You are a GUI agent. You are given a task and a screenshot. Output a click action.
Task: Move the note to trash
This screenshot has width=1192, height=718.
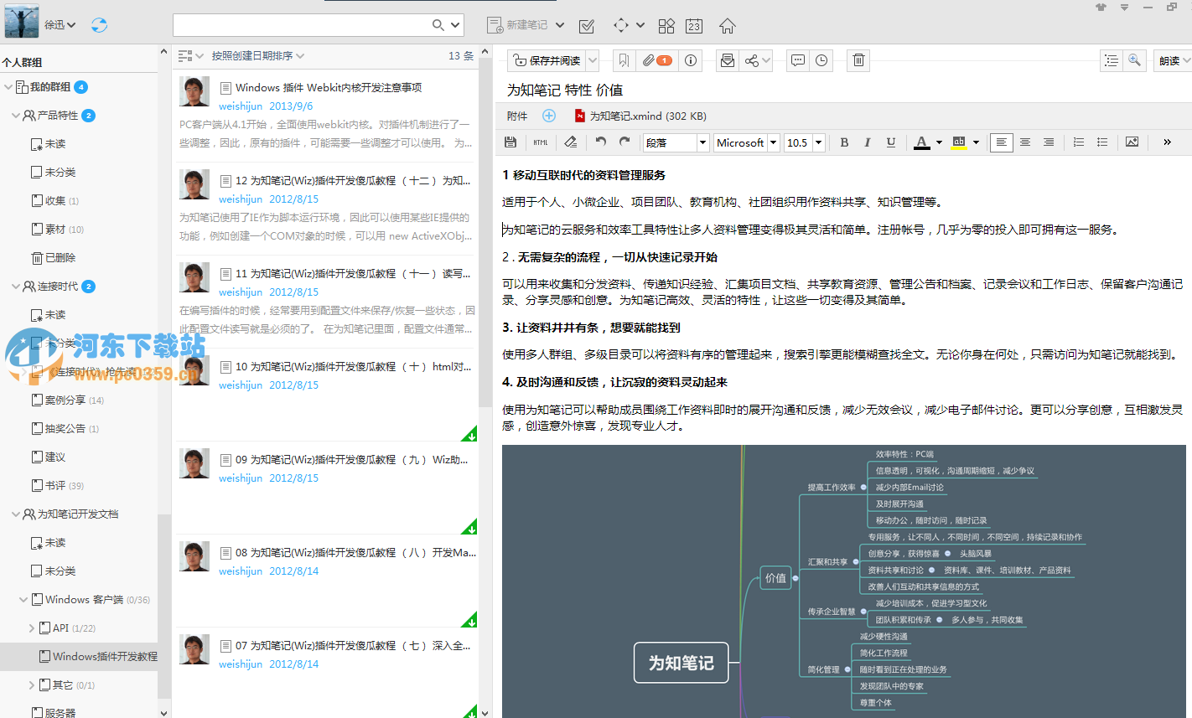pos(858,59)
